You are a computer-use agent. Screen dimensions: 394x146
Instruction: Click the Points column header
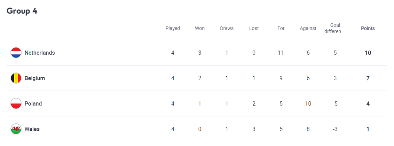coord(368,29)
